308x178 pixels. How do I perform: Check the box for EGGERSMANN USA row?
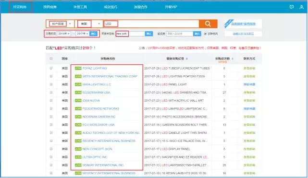pyautogui.click(x=51, y=92)
